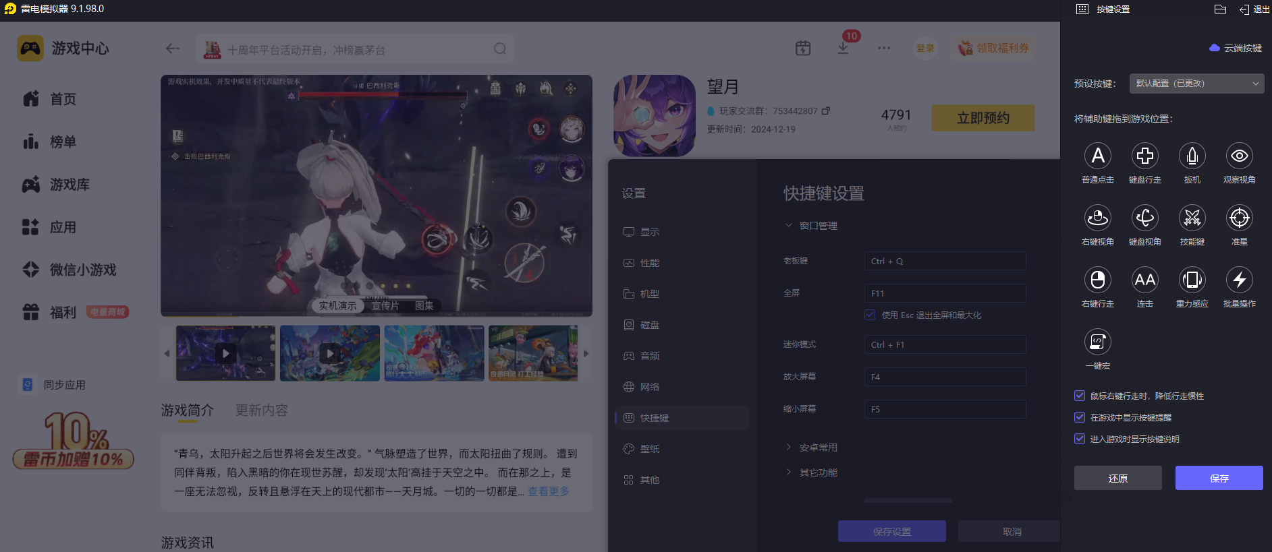Select the 键盘行走 D-pad icon
Image resolution: width=1272 pixels, height=552 pixels.
1145,156
